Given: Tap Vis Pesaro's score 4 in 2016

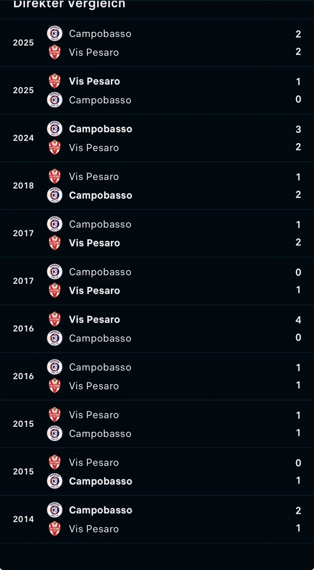Looking at the screenshot, I should pos(298,320).
